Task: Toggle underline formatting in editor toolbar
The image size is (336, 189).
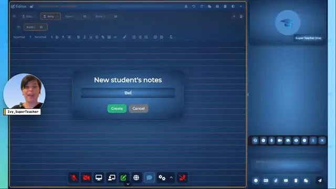Action: 91,37
